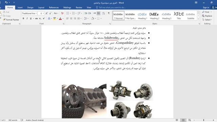Toggle Underline formatting

coord(31,18)
